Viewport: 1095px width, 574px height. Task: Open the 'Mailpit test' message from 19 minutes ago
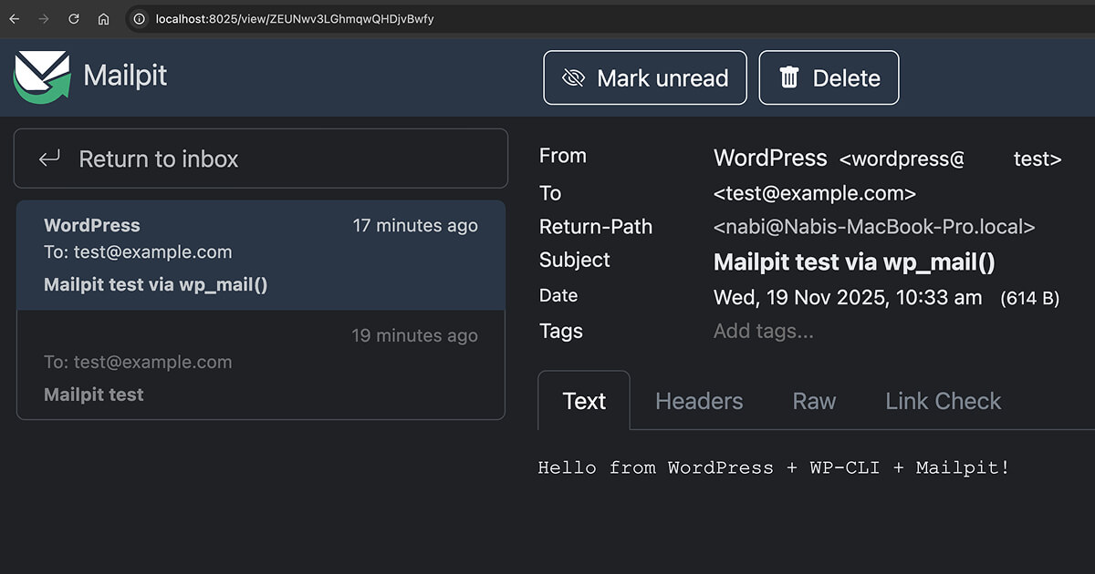261,365
